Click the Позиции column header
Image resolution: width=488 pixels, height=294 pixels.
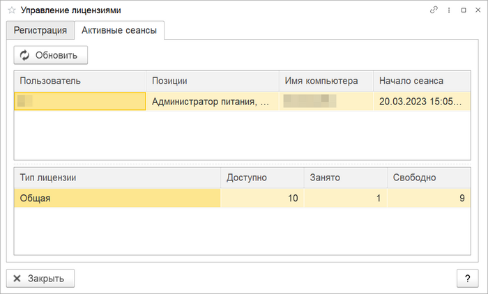(212, 81)
